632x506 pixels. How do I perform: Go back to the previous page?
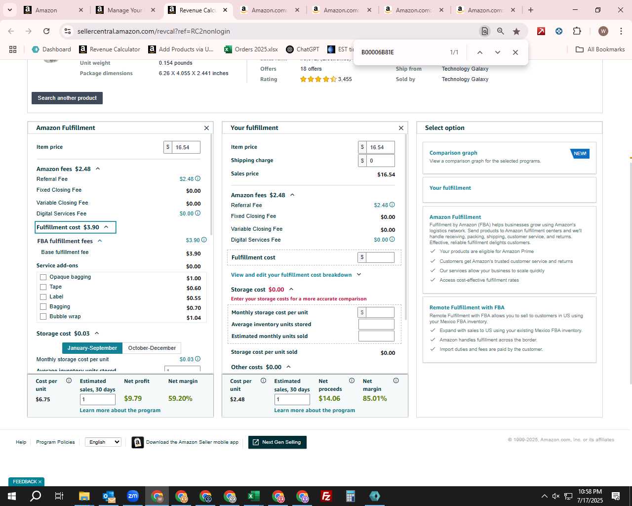pos(11,31)
